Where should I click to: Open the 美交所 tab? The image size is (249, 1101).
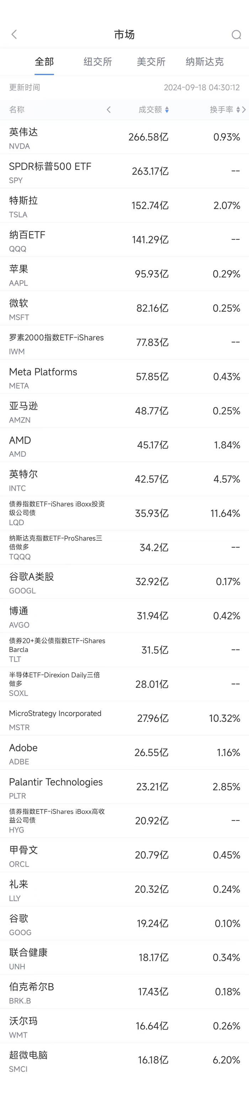[x=151, y=62]
